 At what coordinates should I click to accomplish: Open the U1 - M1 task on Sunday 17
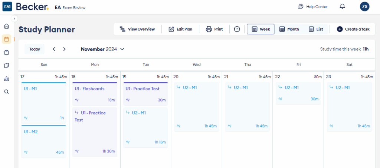[44, 103]
